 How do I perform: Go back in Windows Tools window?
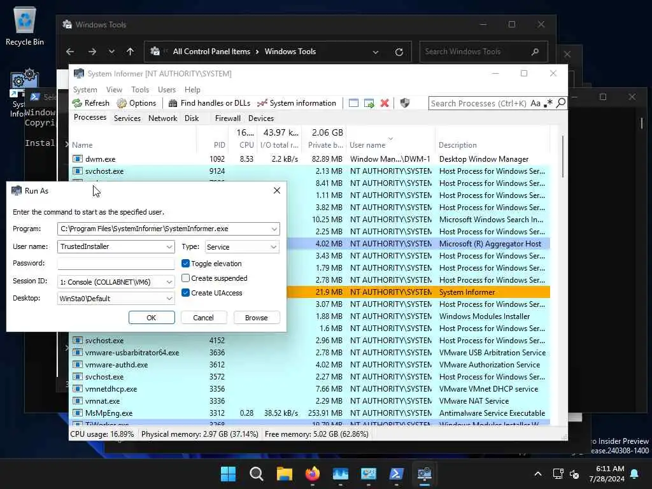(x=70, y=52)
